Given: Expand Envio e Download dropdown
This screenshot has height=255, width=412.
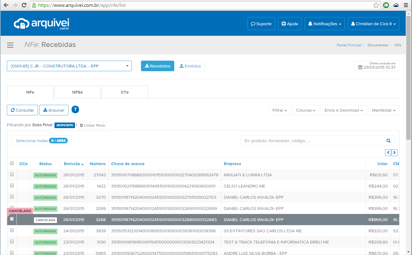Looking at the screenshot, I should point(344,110).
